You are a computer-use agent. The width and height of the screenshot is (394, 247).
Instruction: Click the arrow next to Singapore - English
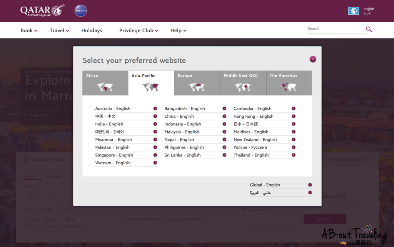[155, 155]
